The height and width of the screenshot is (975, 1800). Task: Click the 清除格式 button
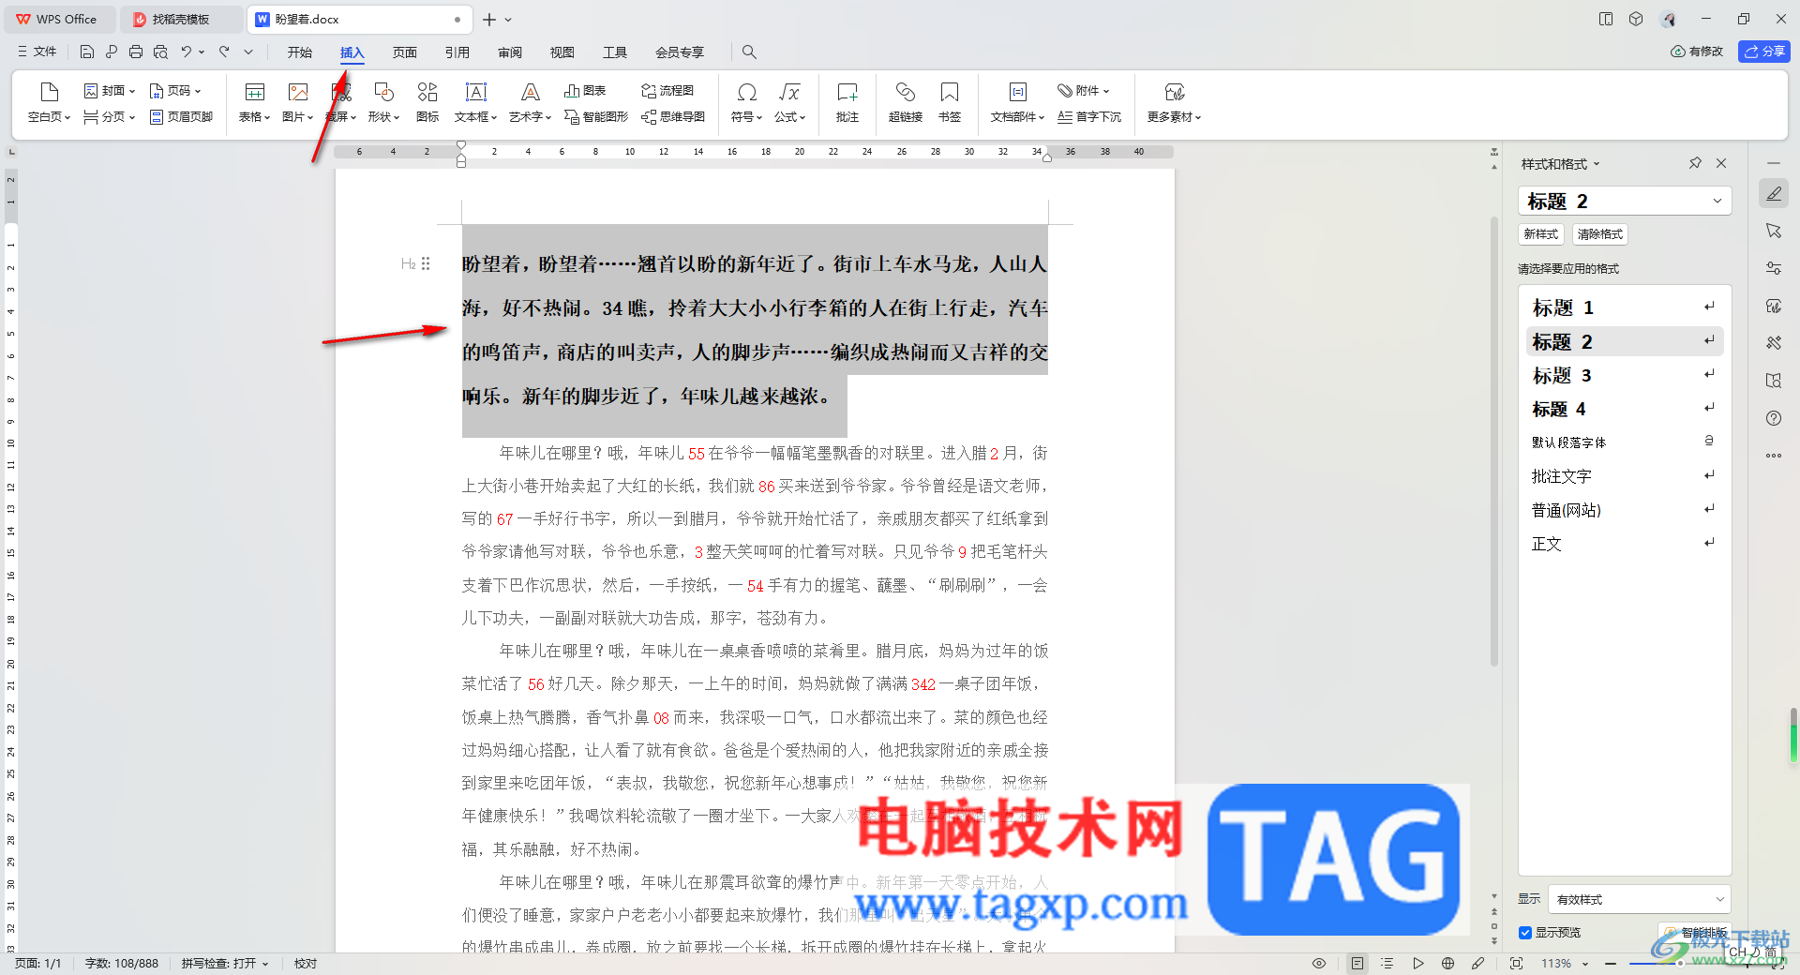click(x=1600, y=234)
